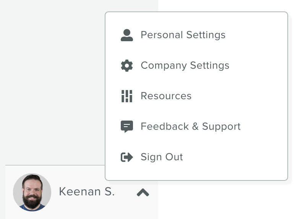Select the Resources menu entry
The height and width of the screenshot is (219, 295).
(196, 96)
